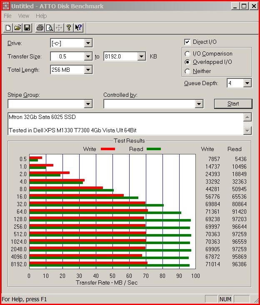The width and height of the screenshot is (260, 305).
Task: Activate the context help arrow-question icon
Action: (x=78, y=28)
